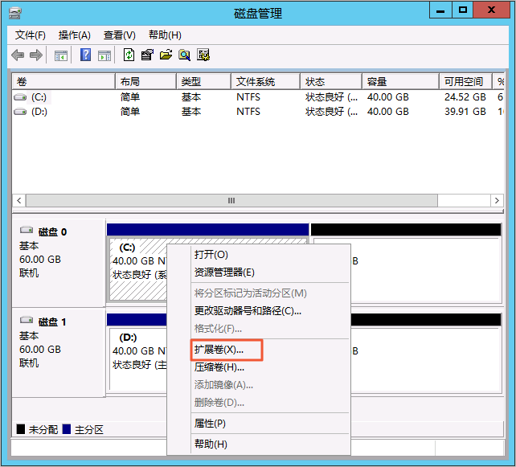
Task: Click the 可用空间 column header
Action: click(465, 82)
